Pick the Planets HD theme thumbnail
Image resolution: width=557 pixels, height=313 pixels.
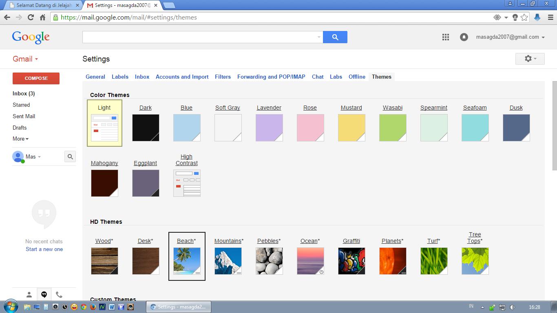pos(393,261)
